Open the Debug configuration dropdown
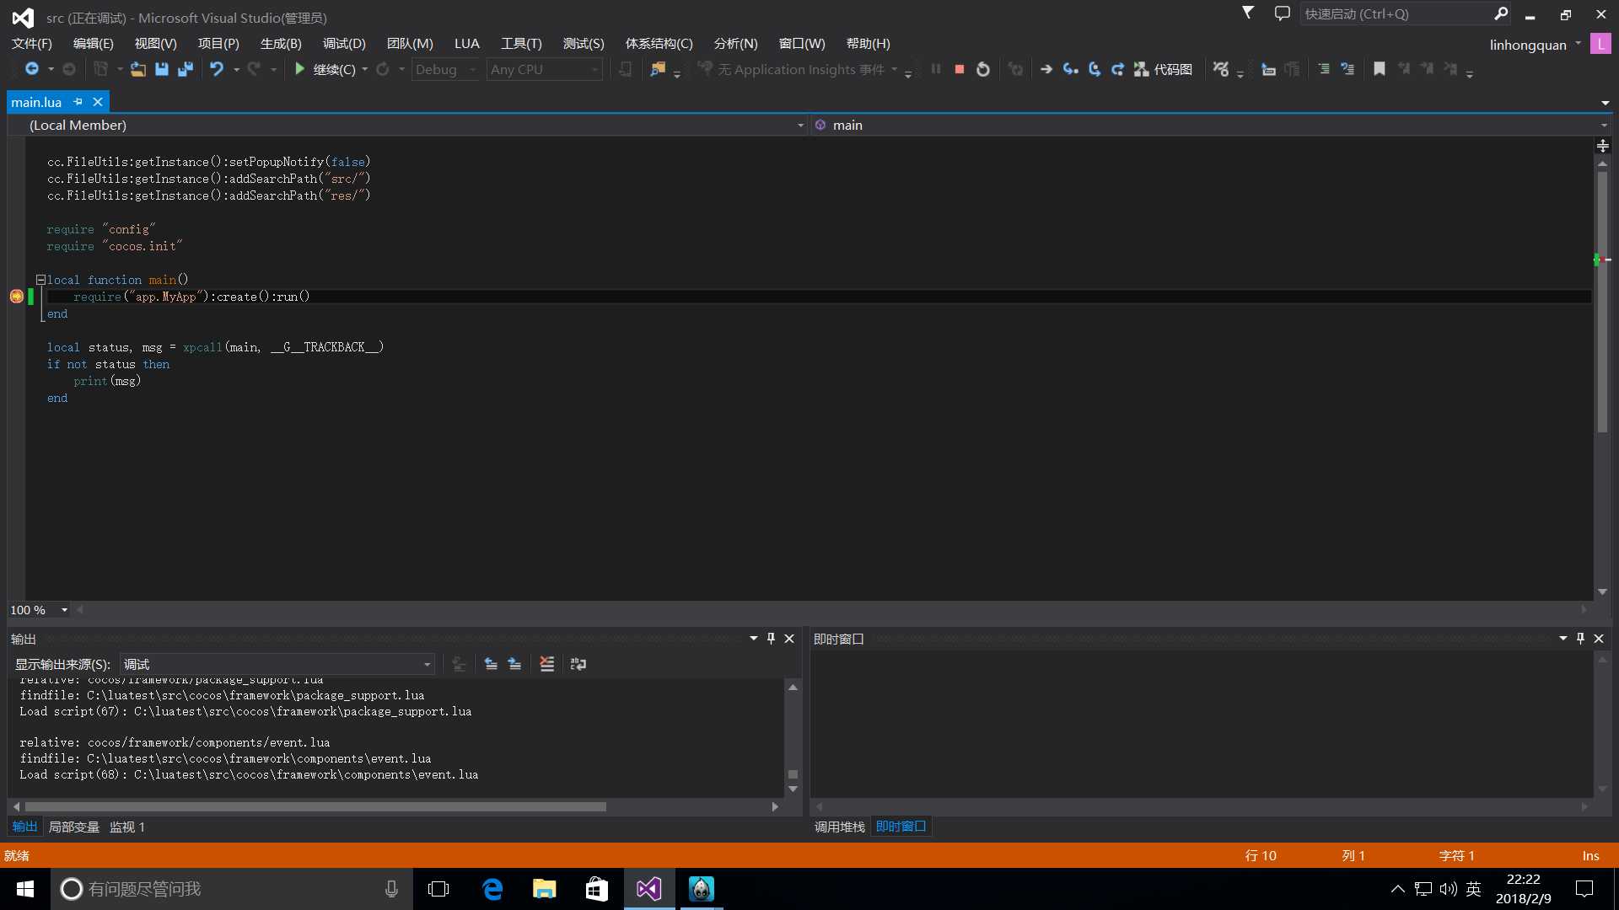Viewport: 1619px width, 910px height. [446, 69]
